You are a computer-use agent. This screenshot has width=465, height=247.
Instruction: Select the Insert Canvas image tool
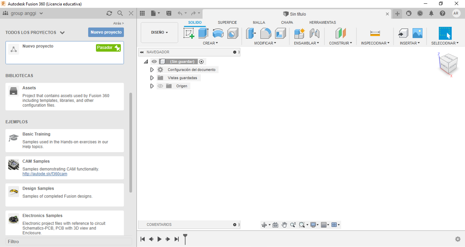[x=417, y=33]
